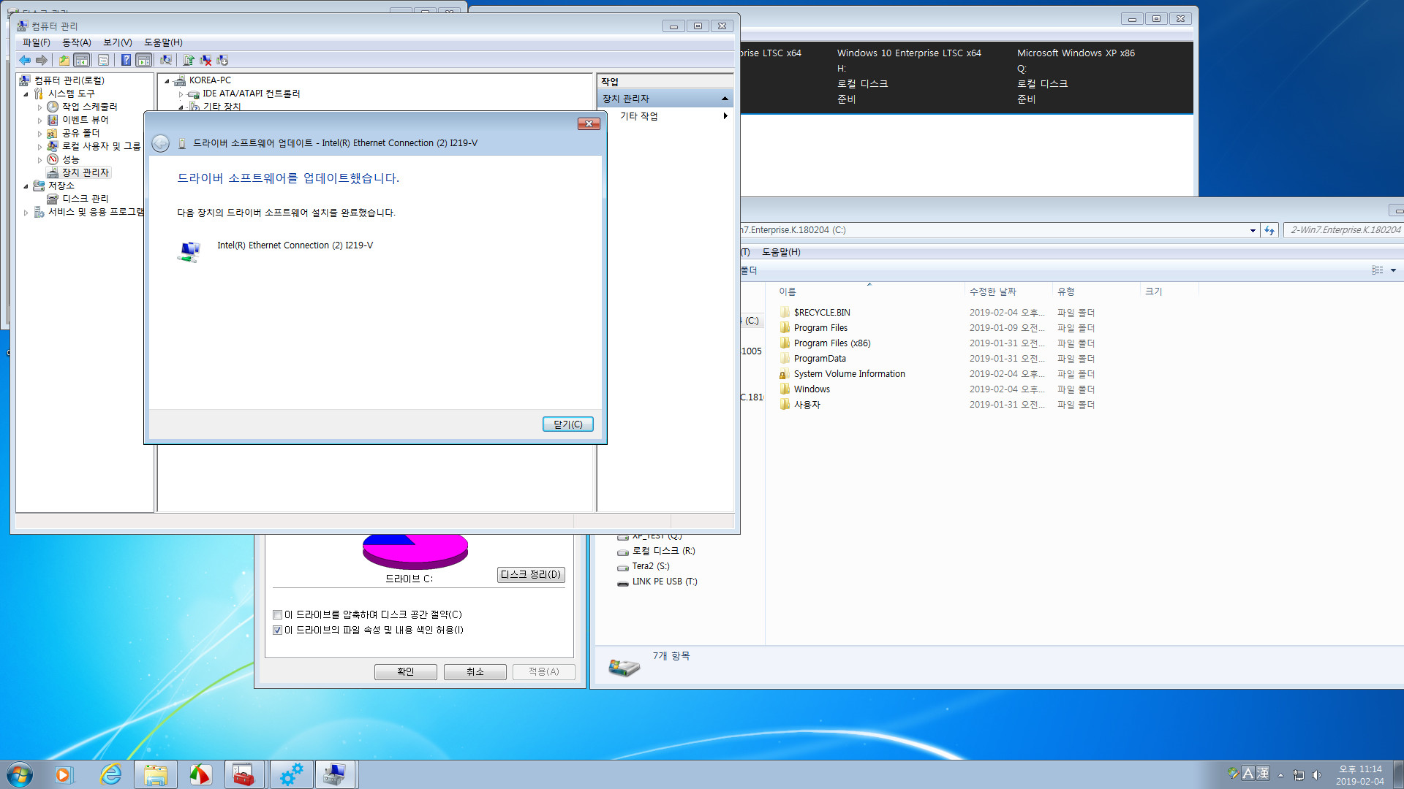Expand Event Viewer tree arrow
This screenshot has height=789, width=1404.
(39, 121)
